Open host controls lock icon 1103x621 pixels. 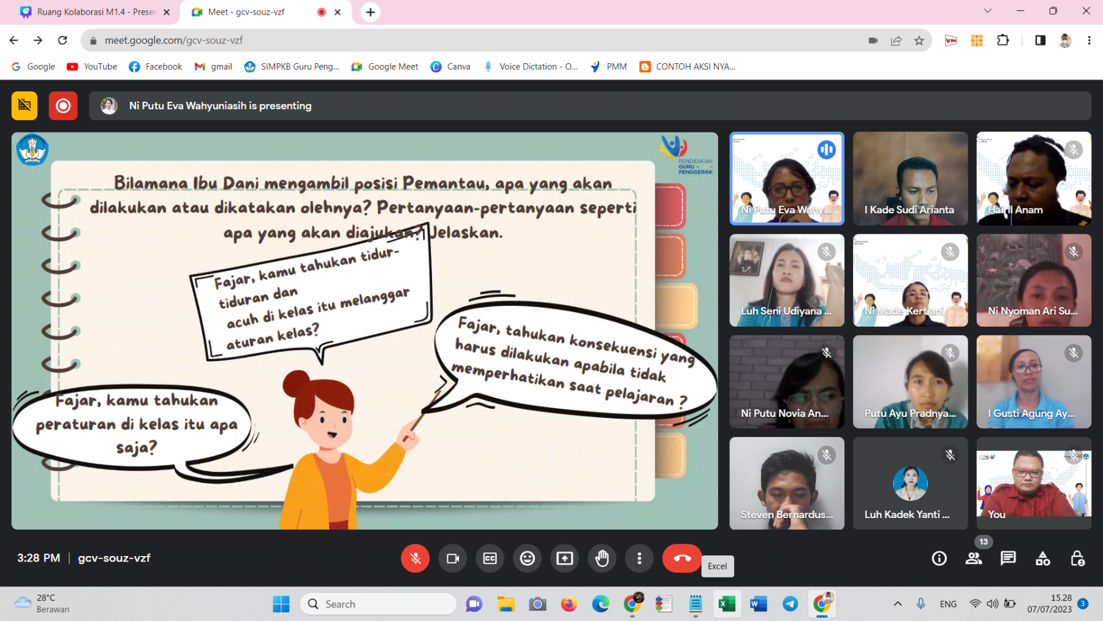coord(1077,558)
